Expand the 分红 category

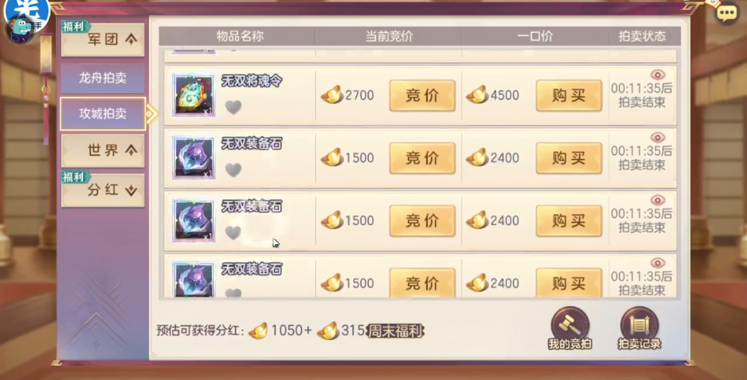click(x=103, y=190)
